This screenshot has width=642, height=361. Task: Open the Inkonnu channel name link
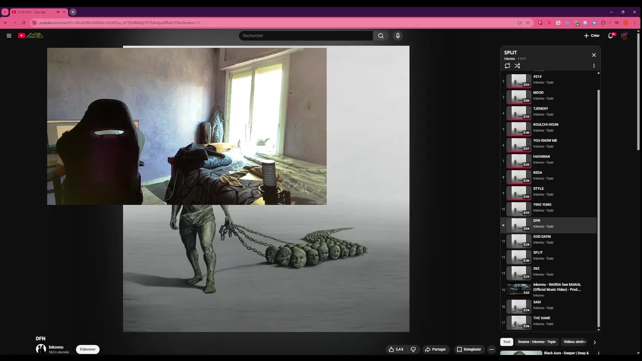[x=56, y=347]
